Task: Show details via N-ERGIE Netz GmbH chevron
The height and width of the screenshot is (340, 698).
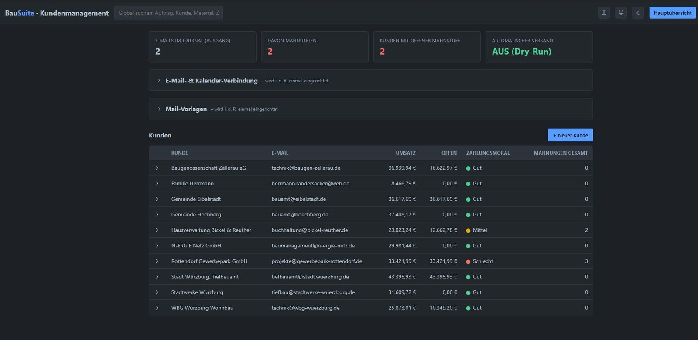Action: click(157, 246)
